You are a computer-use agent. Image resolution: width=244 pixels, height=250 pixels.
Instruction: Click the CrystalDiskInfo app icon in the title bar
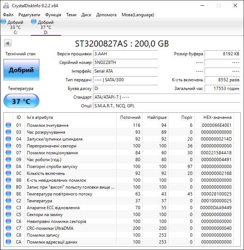6,5
